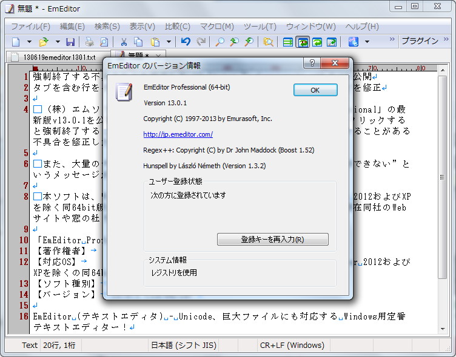Screen dimensions: 456x357
Task: Click the Open file folder icon
Action: tap(44, 42)
